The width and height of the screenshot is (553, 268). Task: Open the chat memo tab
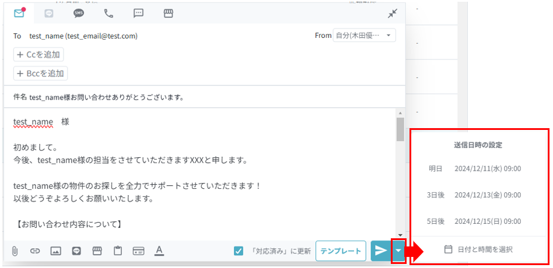tap(139, 13)
